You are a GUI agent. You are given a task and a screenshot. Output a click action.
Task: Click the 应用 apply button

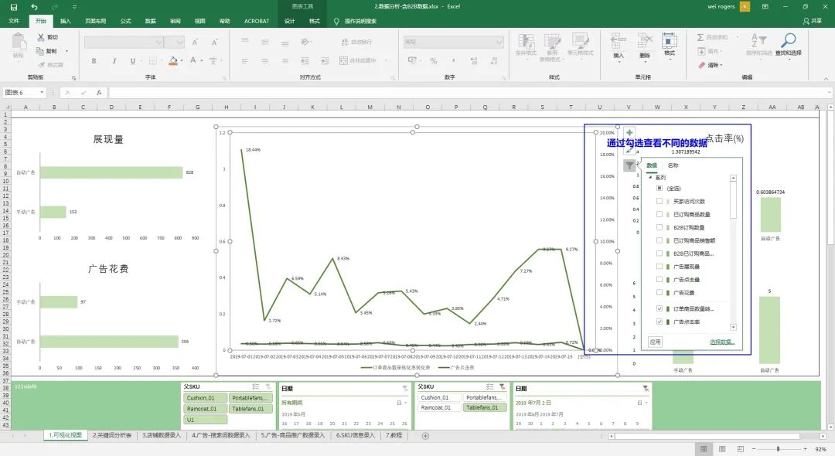point(655,342)
